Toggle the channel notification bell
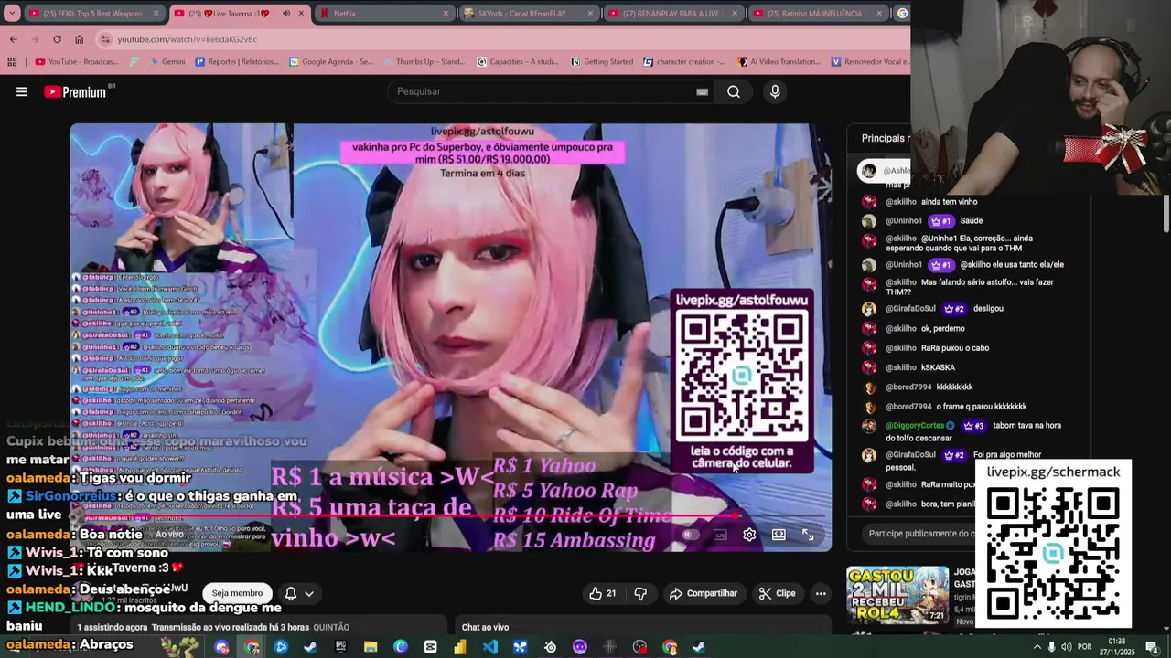The image size is (1171, 658). (x=291, y=593)
